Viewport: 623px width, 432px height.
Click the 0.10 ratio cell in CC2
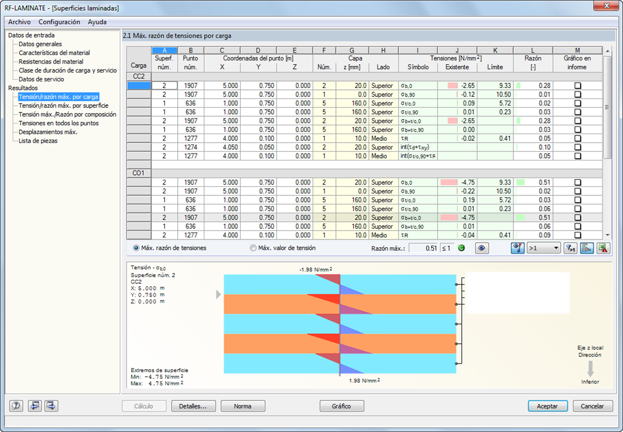click(533, 147)
